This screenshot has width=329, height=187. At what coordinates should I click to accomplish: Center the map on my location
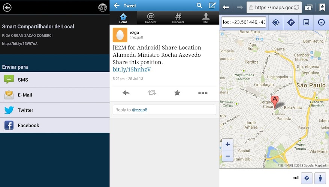276,22
